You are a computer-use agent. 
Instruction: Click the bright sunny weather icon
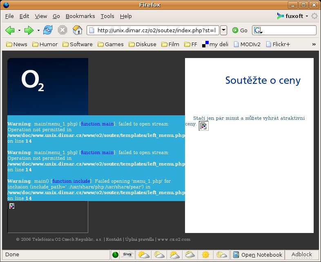click(205, 255)
